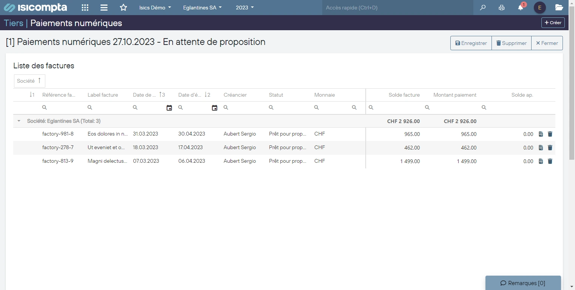Sort by Statut column header
This screenshot has width=575, height=290.
click(x=276, y=95)
